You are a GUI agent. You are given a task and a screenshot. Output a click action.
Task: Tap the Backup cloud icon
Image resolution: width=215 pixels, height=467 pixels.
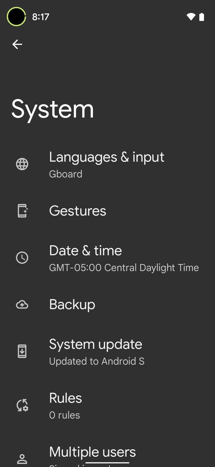coord(22,305)
